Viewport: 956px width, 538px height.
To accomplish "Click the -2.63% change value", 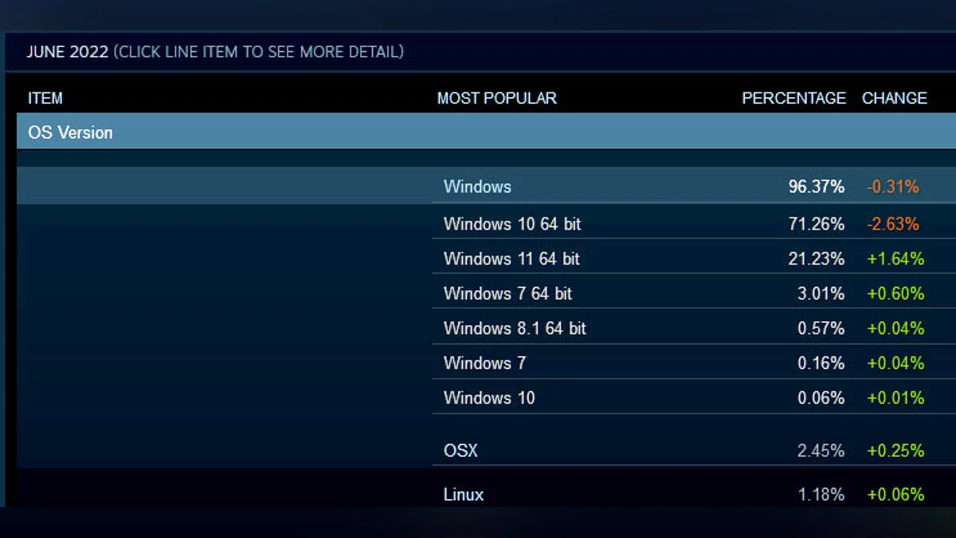I will pyautogui.click(x=893, y=224).
